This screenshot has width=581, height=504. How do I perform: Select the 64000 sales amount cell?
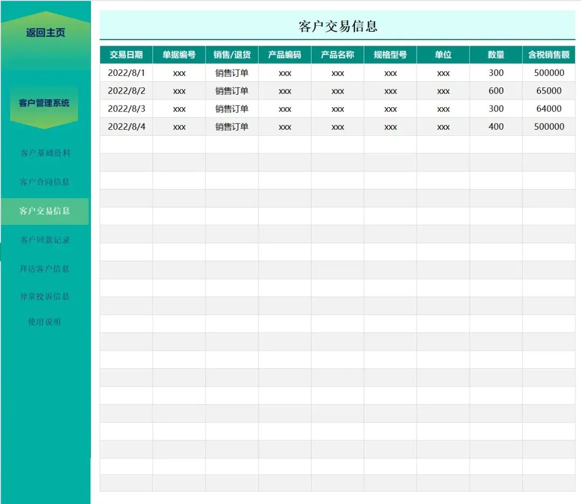pyautogui.click(x=549, y=109)
